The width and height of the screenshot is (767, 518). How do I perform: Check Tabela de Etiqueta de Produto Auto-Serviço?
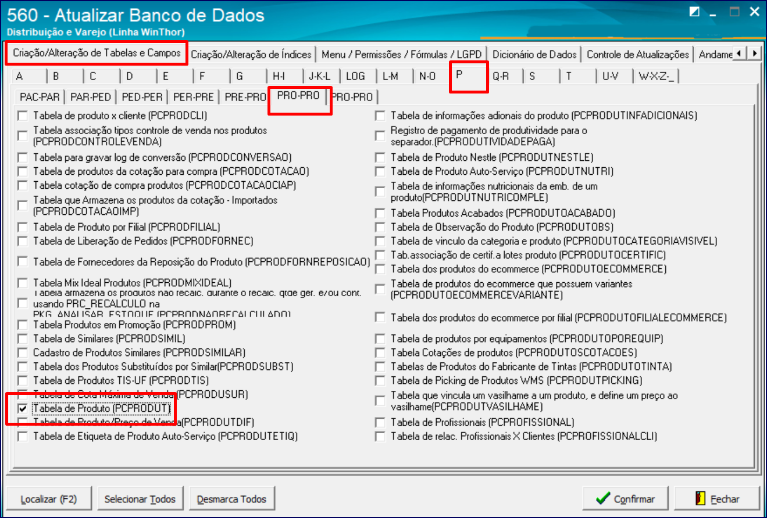click(x=23, y=436)
